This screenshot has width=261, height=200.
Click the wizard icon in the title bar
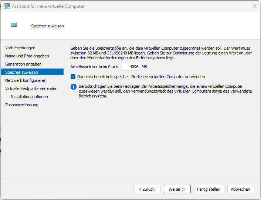(7, 6)
